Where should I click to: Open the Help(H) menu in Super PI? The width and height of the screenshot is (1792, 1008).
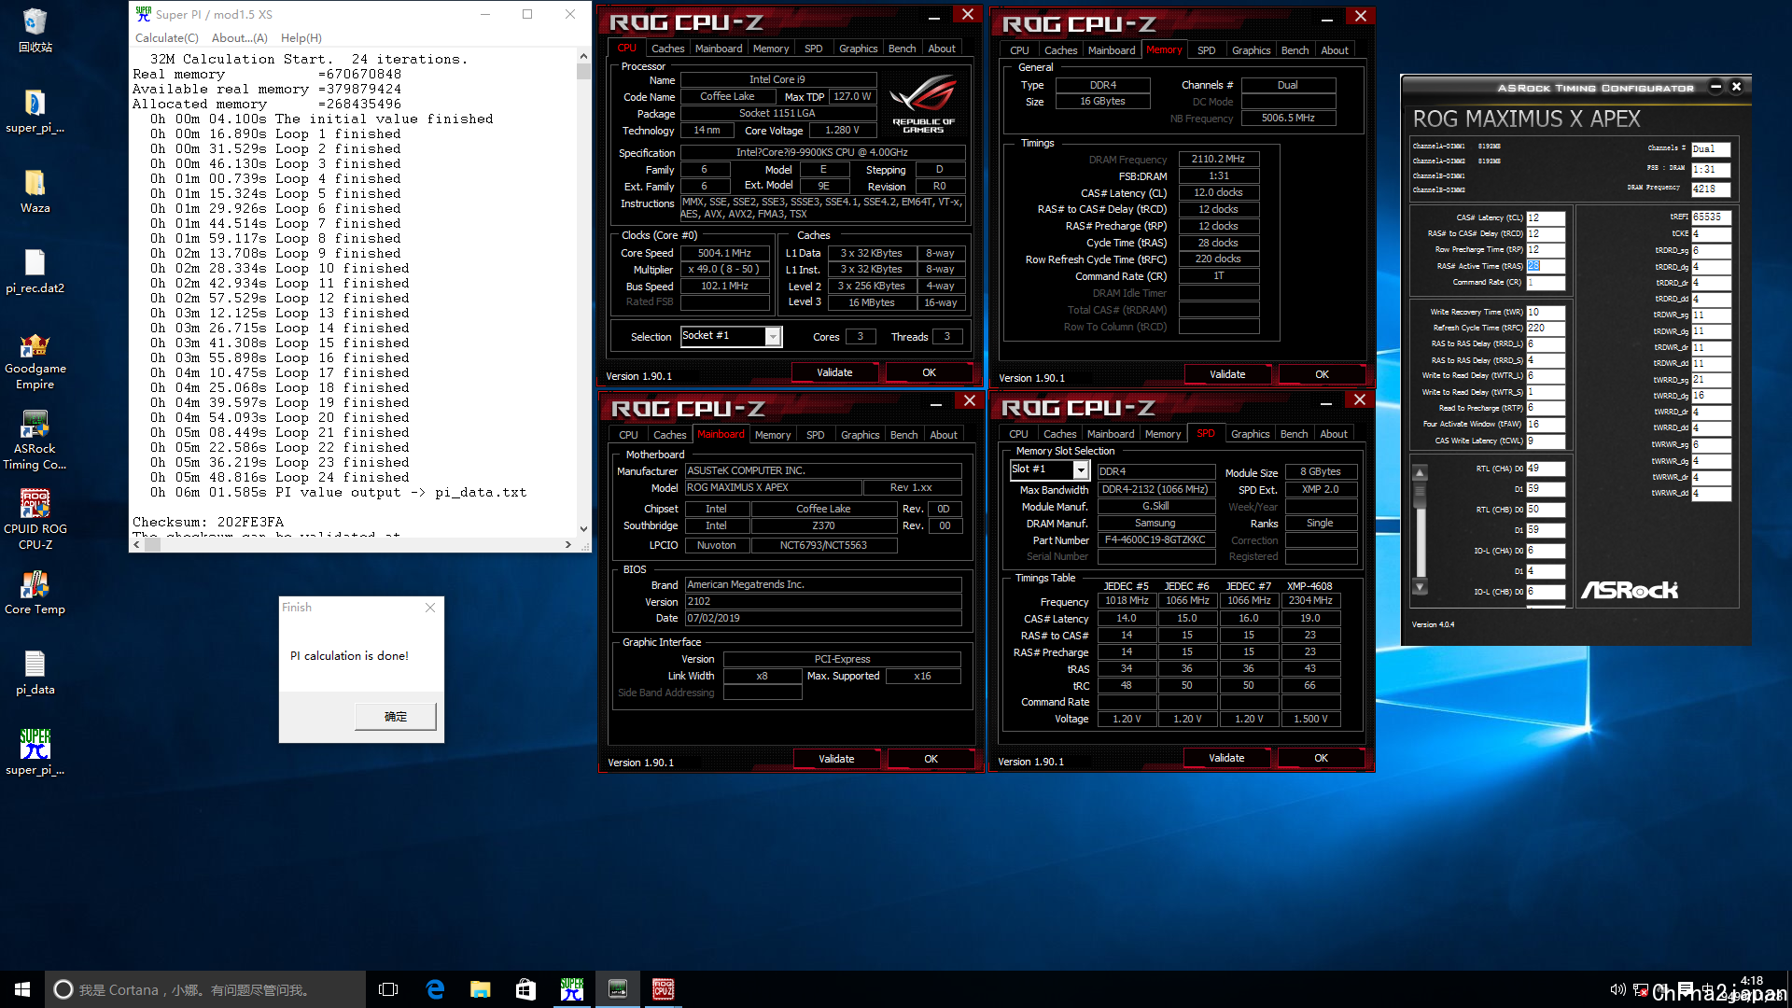[301, 38]
